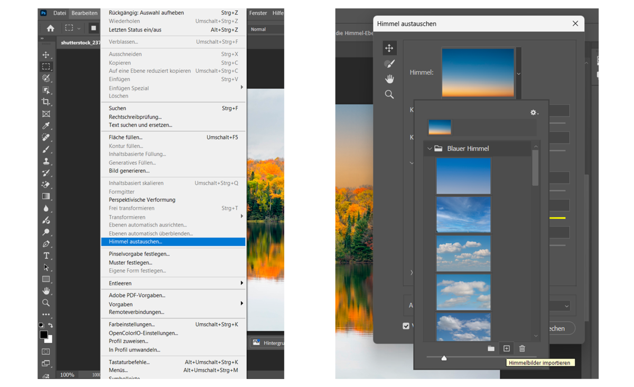Click the trash icon to delete a sky

click(522, 348)
